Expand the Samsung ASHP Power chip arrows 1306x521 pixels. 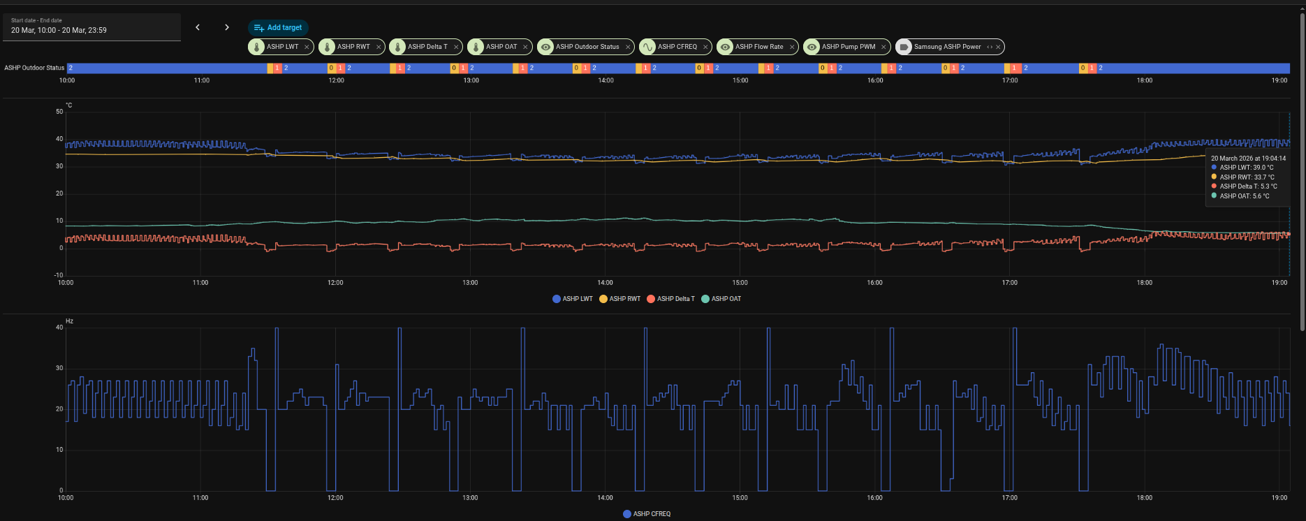[x=990, y=47]
